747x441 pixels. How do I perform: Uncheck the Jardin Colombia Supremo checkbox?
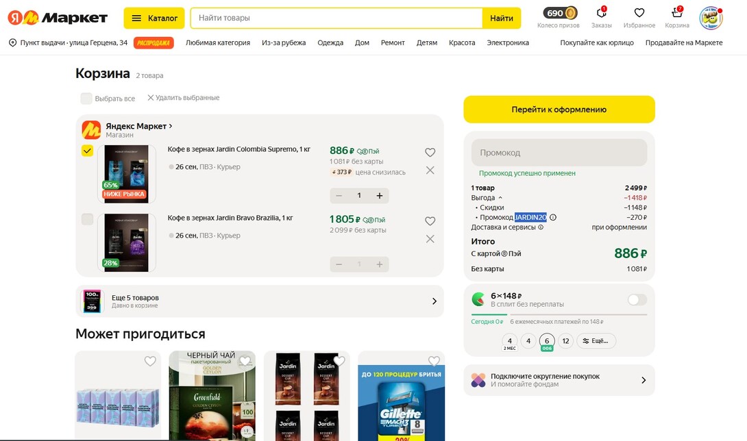pos(87,151)
